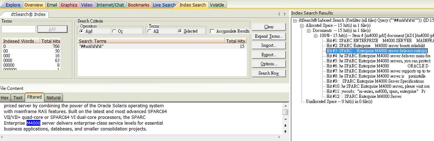This screenshot has height=141, width=434.
Task: Click the Clear button
Action: tap(269, 27)
